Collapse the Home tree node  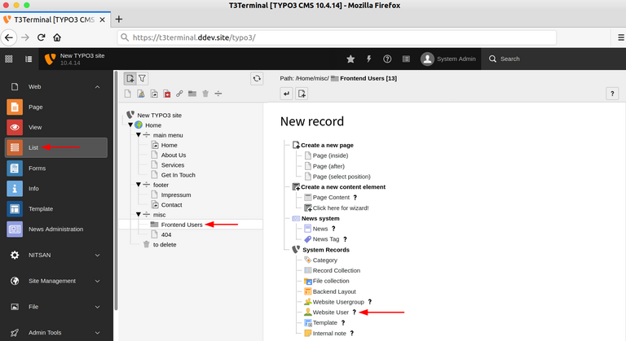pos(130,125)
